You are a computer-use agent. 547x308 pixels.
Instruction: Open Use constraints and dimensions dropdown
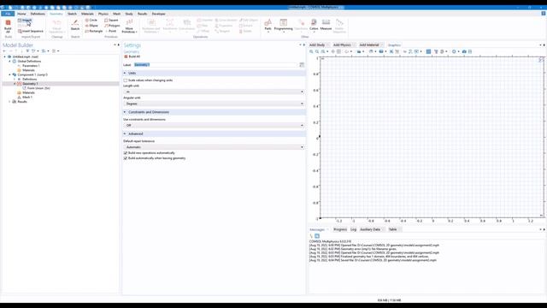[x=214, y=126]
